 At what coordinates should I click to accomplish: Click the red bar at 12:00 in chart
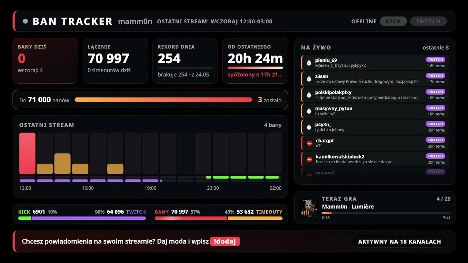pyautogui.click(x=27, y=153)
